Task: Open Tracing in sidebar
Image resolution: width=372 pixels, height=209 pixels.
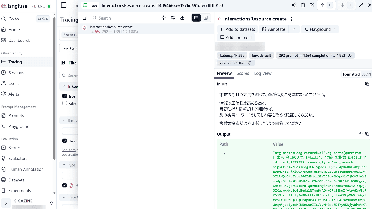Action: [x=26, y=62]
